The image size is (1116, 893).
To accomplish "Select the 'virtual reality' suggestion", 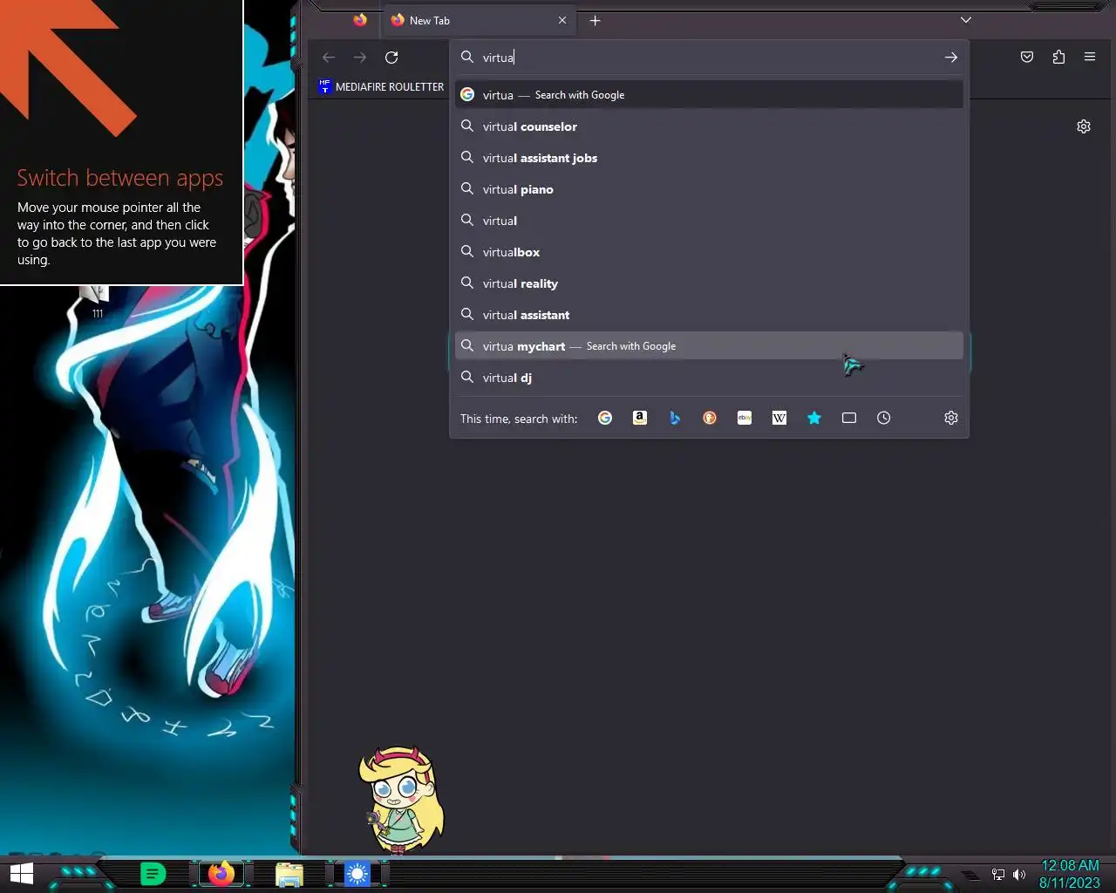I will (x=709, y=283).
